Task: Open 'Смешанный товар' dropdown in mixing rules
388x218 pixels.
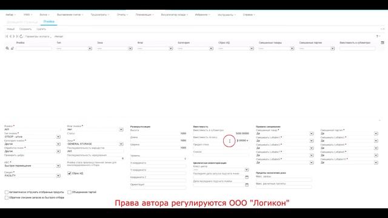Action: tap(311, 133)
